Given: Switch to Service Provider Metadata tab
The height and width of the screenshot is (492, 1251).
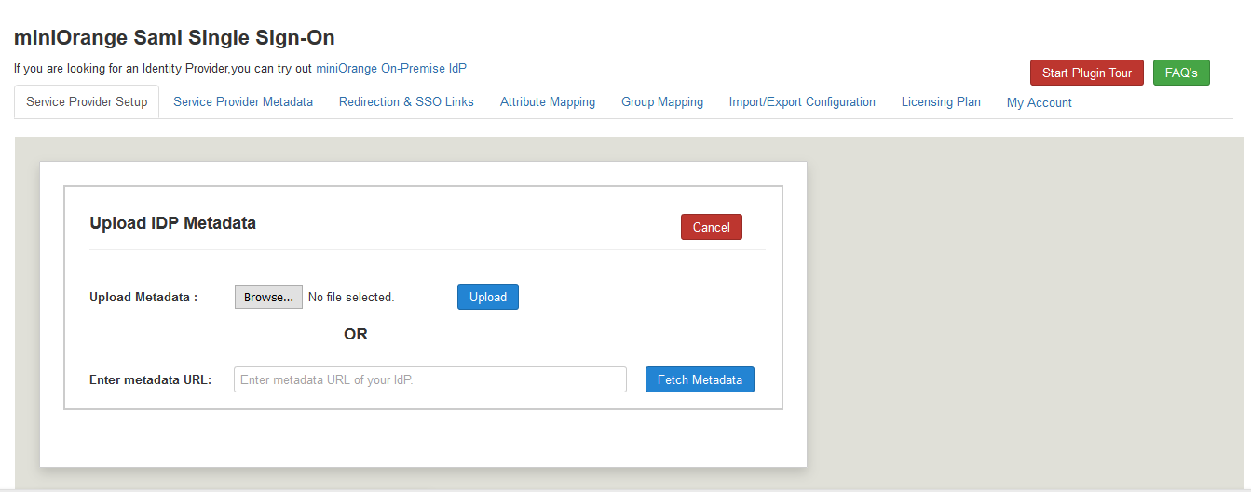Looking at the screenshot, I should (x=243, y=102).
